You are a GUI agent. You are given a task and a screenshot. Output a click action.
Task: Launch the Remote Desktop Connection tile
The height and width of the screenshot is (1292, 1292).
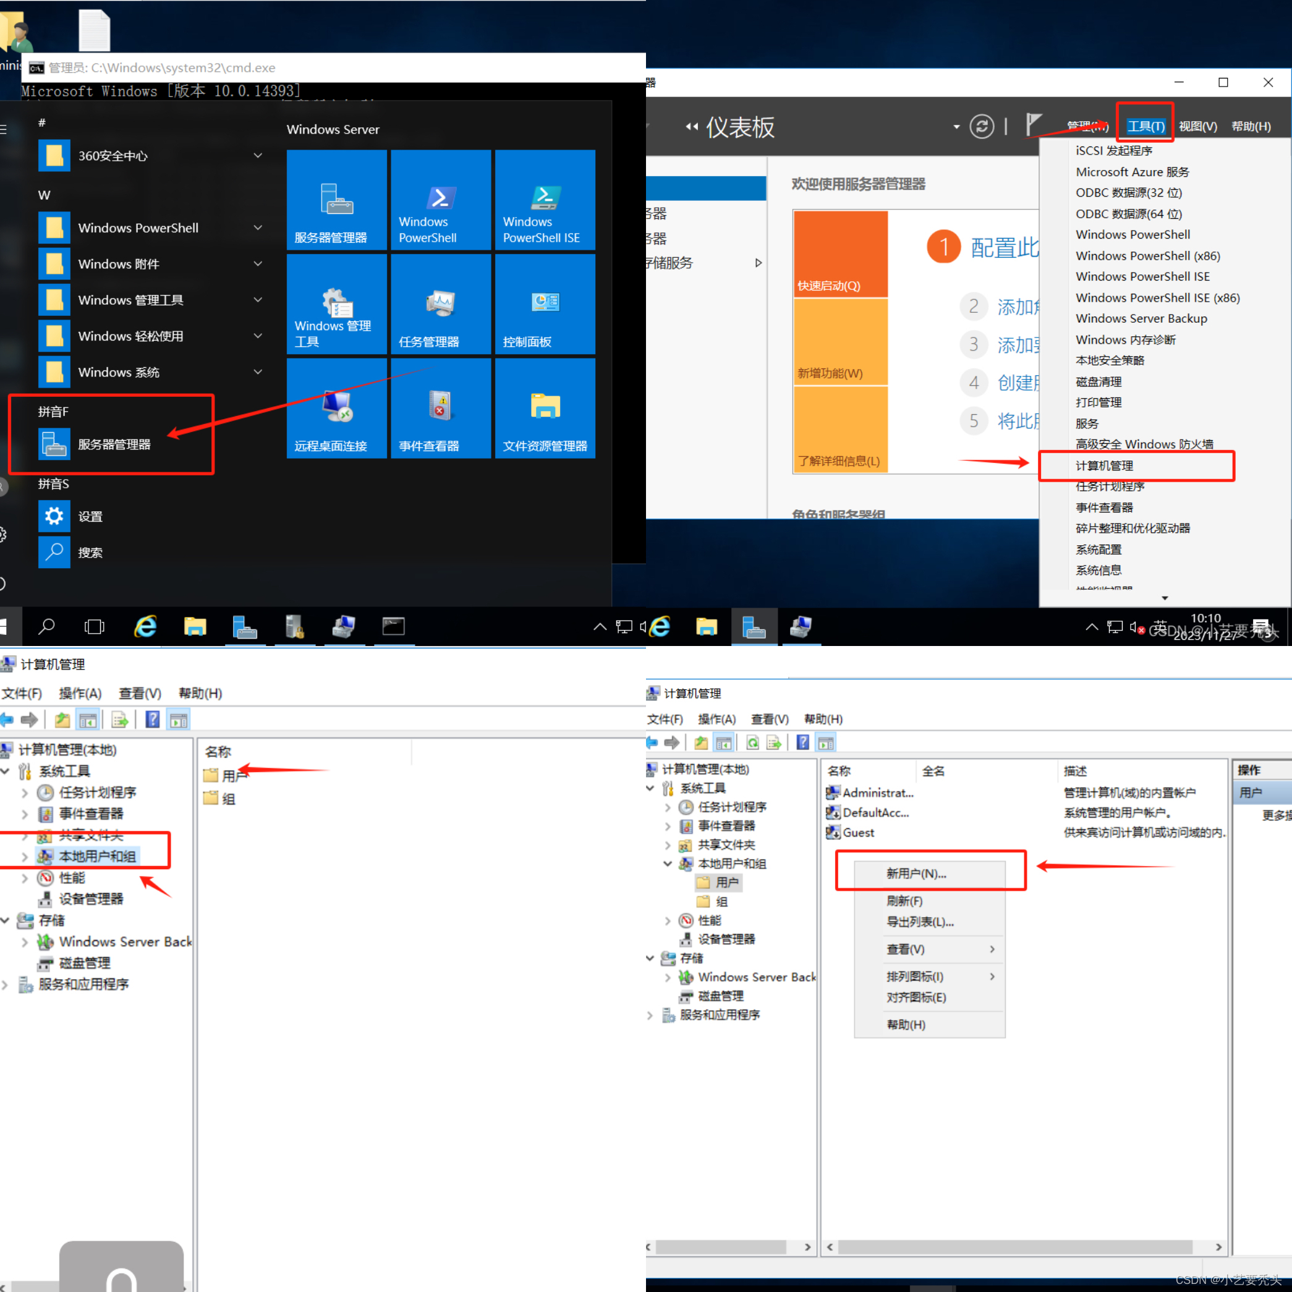click(x=336, y=408)
